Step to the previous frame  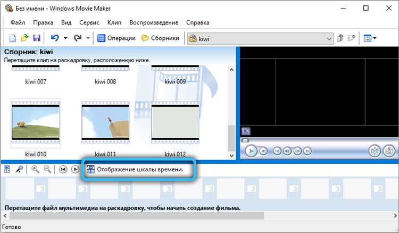click(287, 151)
